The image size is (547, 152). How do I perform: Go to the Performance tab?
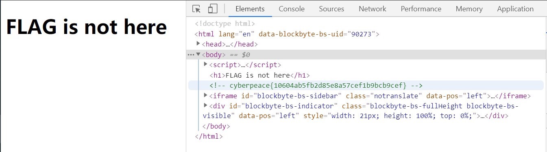point(421,9)
